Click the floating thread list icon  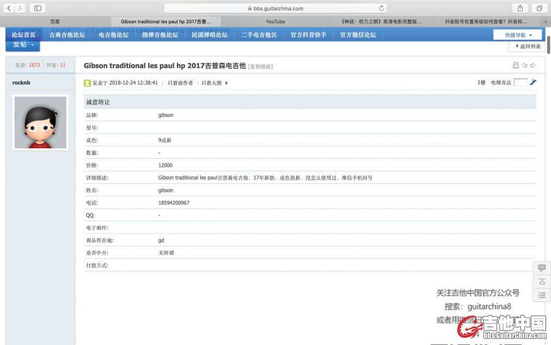pos(542,295)
